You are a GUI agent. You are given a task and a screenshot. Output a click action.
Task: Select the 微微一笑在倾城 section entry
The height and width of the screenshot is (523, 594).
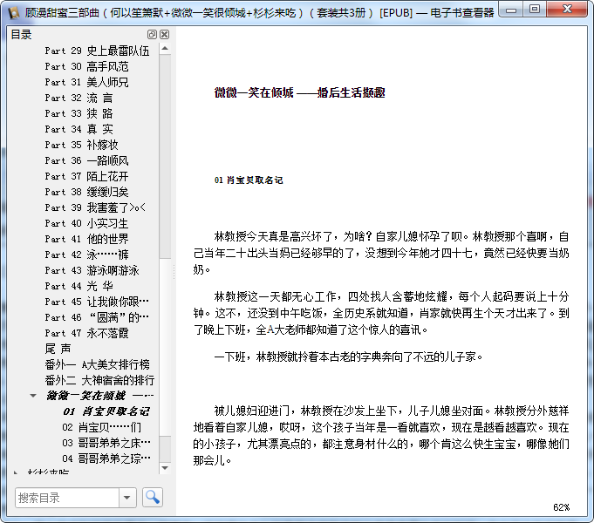coord(100,396)
